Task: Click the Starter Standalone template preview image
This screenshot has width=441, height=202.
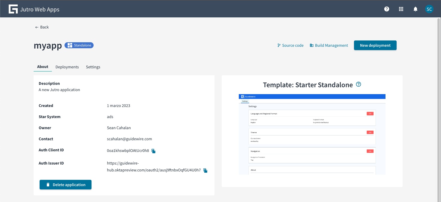Action: tap(312, 134)
